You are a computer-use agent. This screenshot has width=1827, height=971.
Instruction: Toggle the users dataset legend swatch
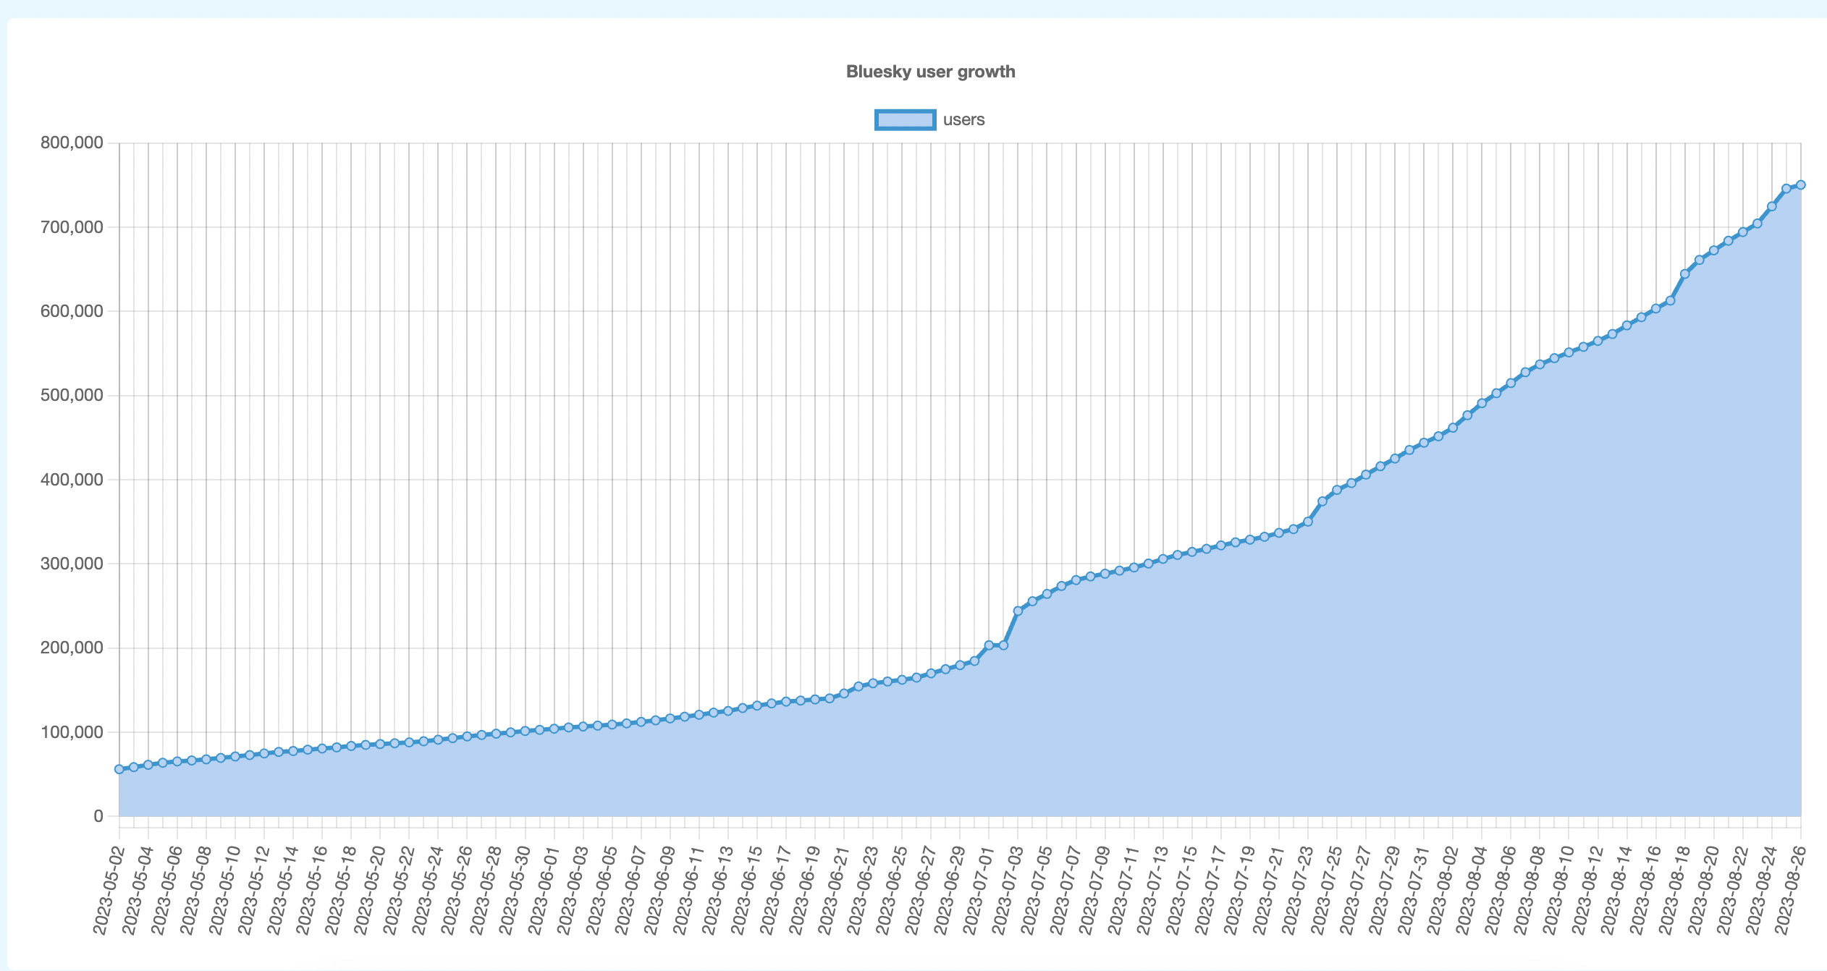[x=905, y=120]
